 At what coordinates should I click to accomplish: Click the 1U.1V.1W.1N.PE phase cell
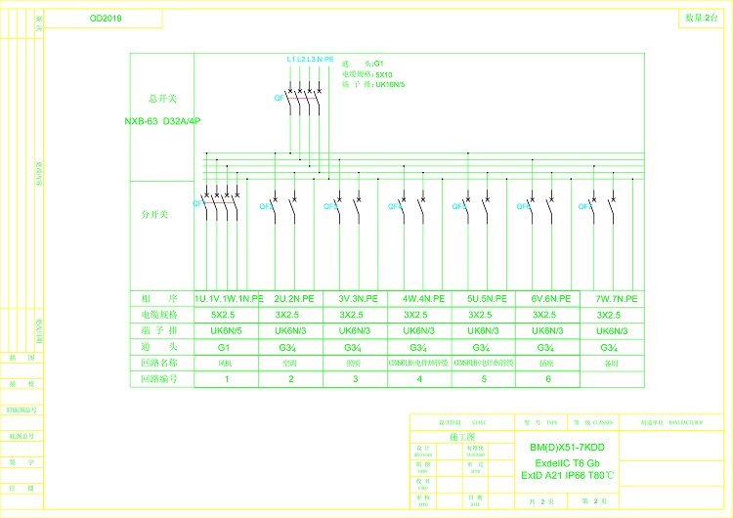tap(229, 299)
